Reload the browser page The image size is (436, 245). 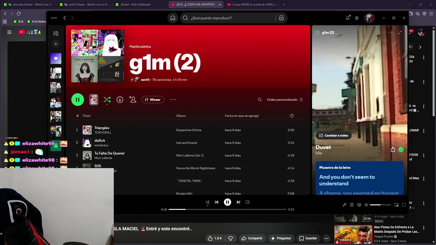pyautogui.click(x=19, y=14)
